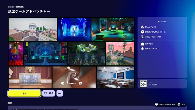
Task: Select island code 7299-1133-1361
Action: click(x=153, y=37)
